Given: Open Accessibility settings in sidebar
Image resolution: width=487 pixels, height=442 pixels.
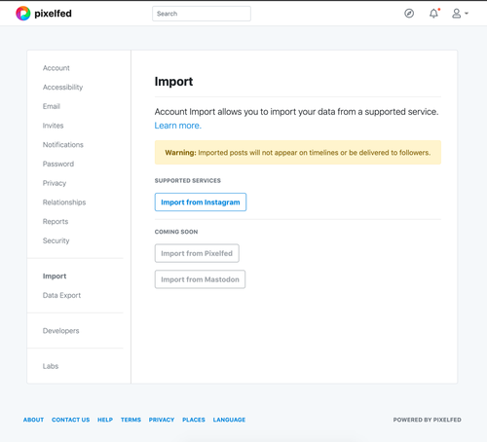Looking at the screenshot, I should pos(62,88).
